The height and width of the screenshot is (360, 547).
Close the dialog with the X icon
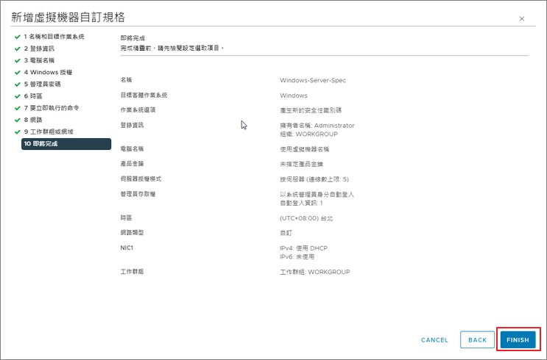point(521,19)
